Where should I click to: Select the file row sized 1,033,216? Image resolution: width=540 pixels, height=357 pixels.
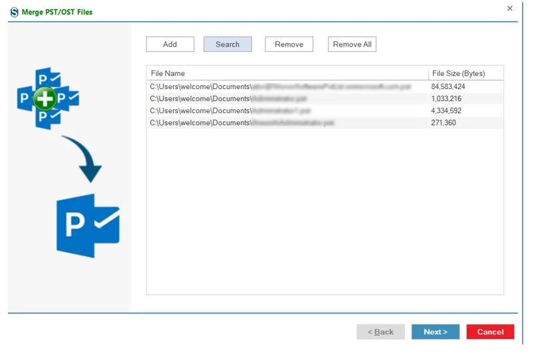pyautogui.click(x=325, y=98)
